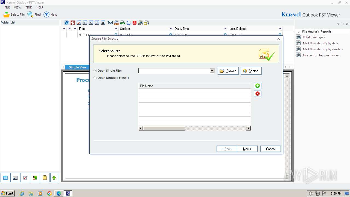Click the grayed-out Back button
The image size is (350, 197).
point(227,149)
